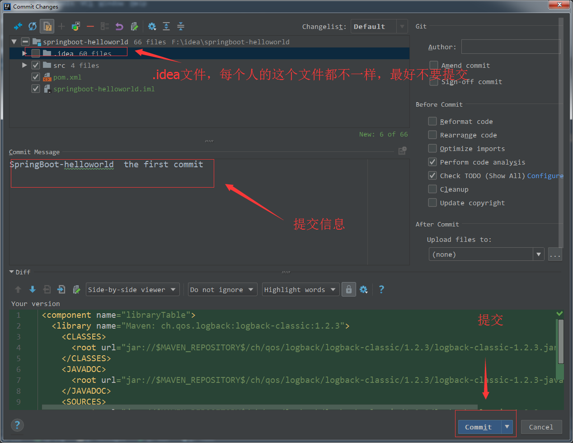Select the pom.xml file row

coord(209,77)
